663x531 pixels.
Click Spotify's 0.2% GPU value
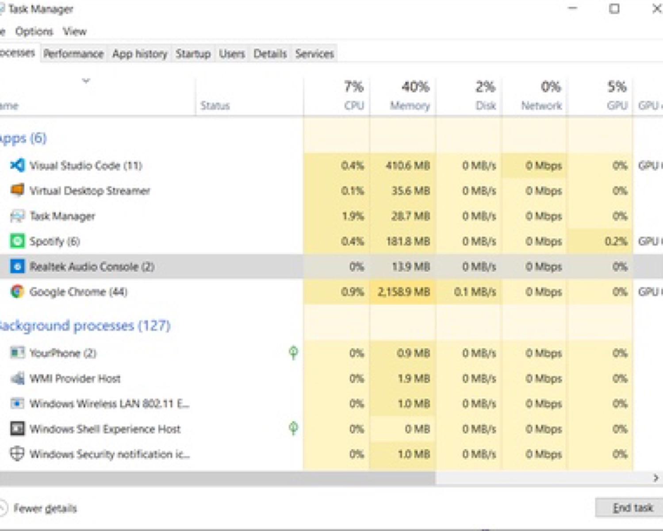(x=616, y=242)
